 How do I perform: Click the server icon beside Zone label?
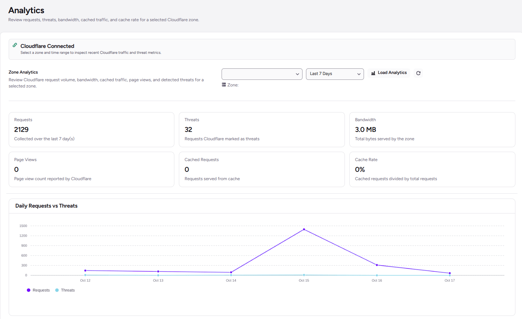(x=224, y=85)
